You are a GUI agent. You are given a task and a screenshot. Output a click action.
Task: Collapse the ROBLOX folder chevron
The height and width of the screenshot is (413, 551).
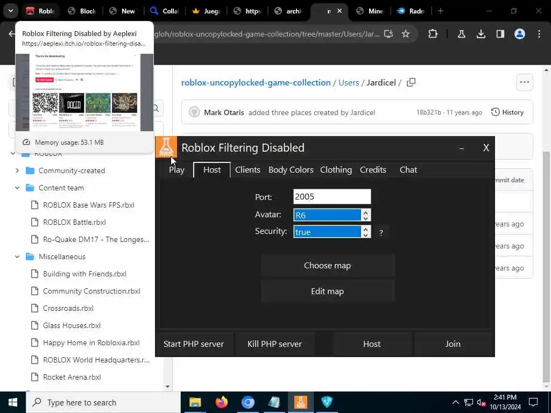tap(13, 153)
